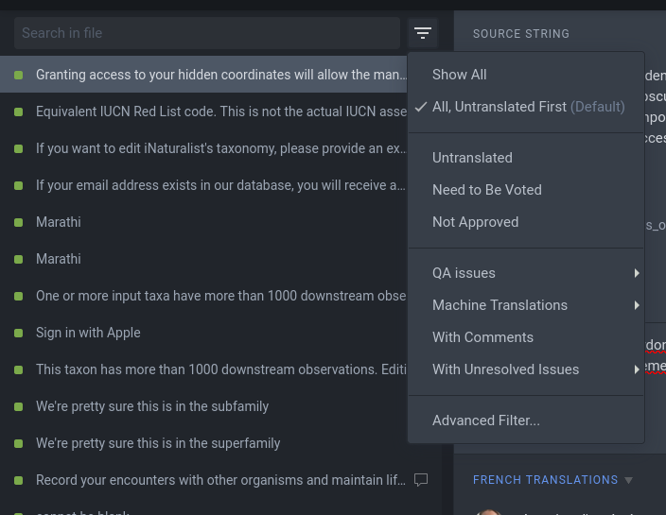Click the green status square beside Granting access string

point(18,75)
